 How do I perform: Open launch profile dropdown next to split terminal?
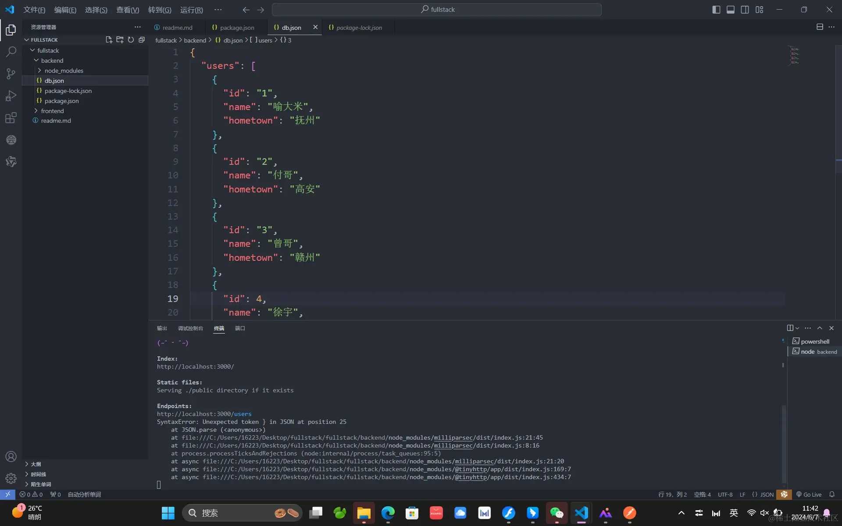coord(797,328)
